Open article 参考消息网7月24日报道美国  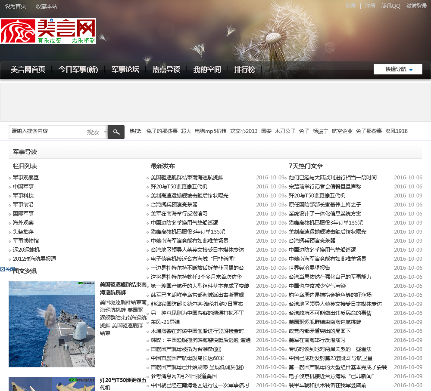[184, 376]
